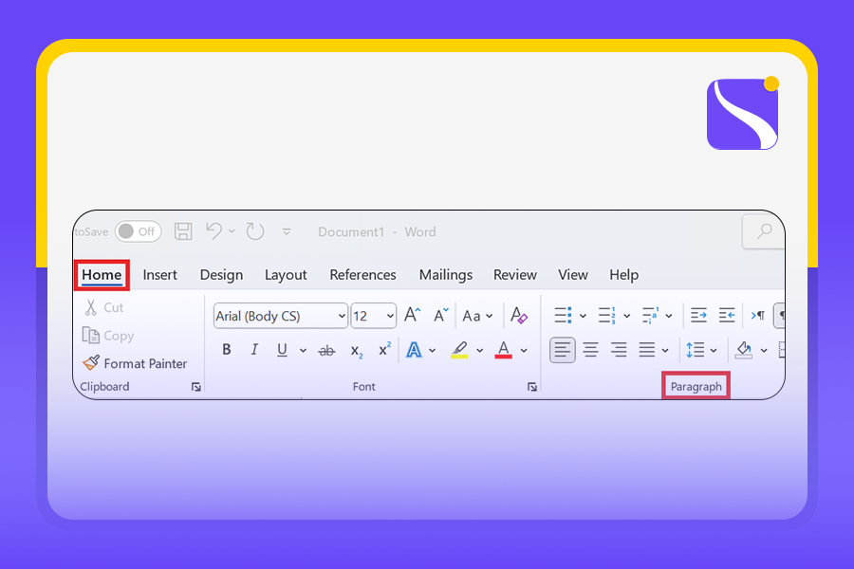Select Align Left

click(563, 350)
